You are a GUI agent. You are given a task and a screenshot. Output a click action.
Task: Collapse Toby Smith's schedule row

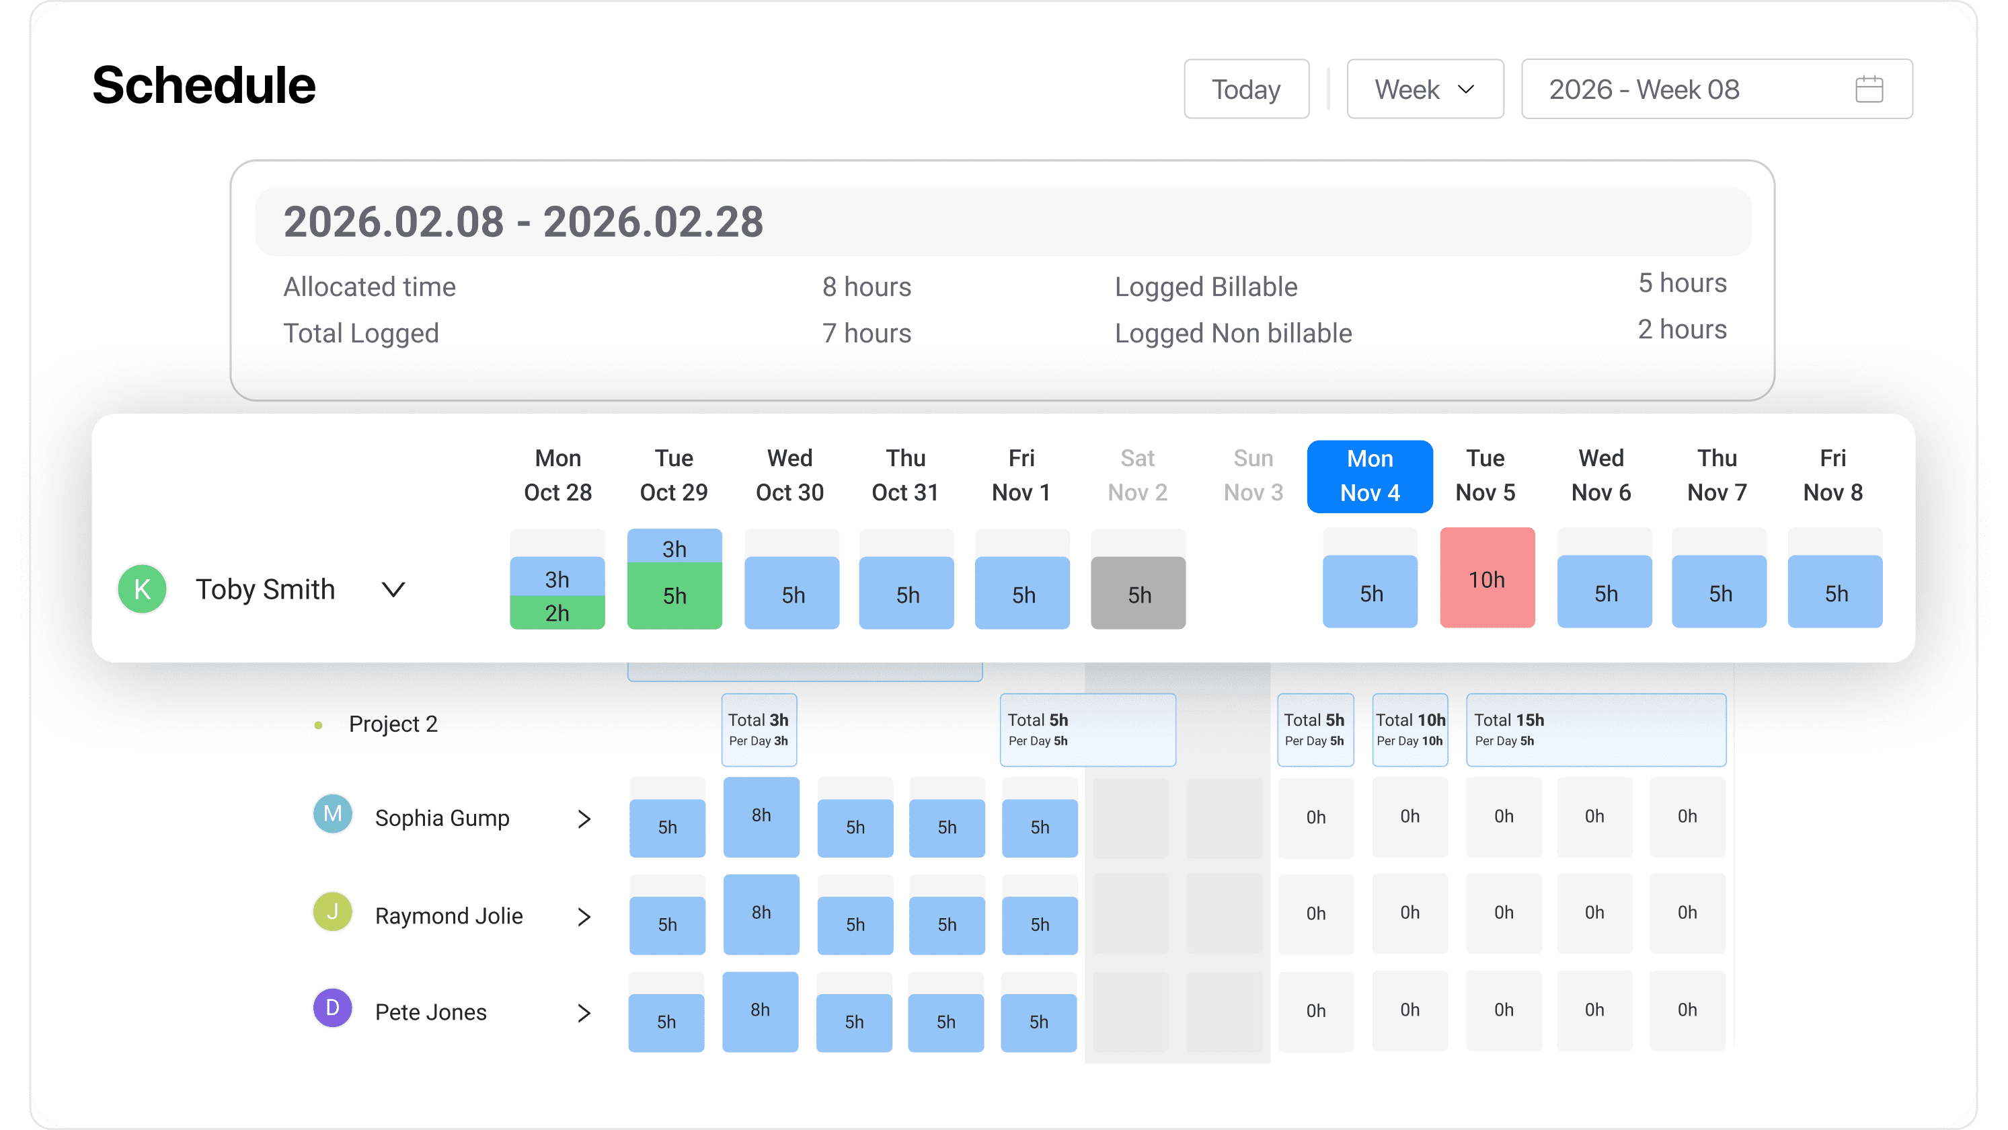393,590
